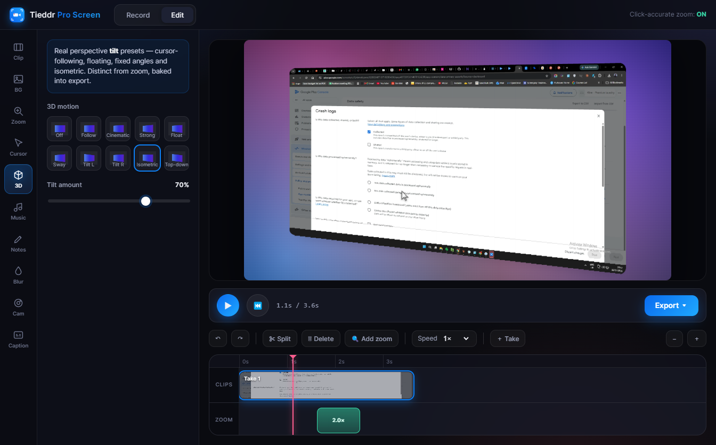Split the clip at playhead

point(280,338)
